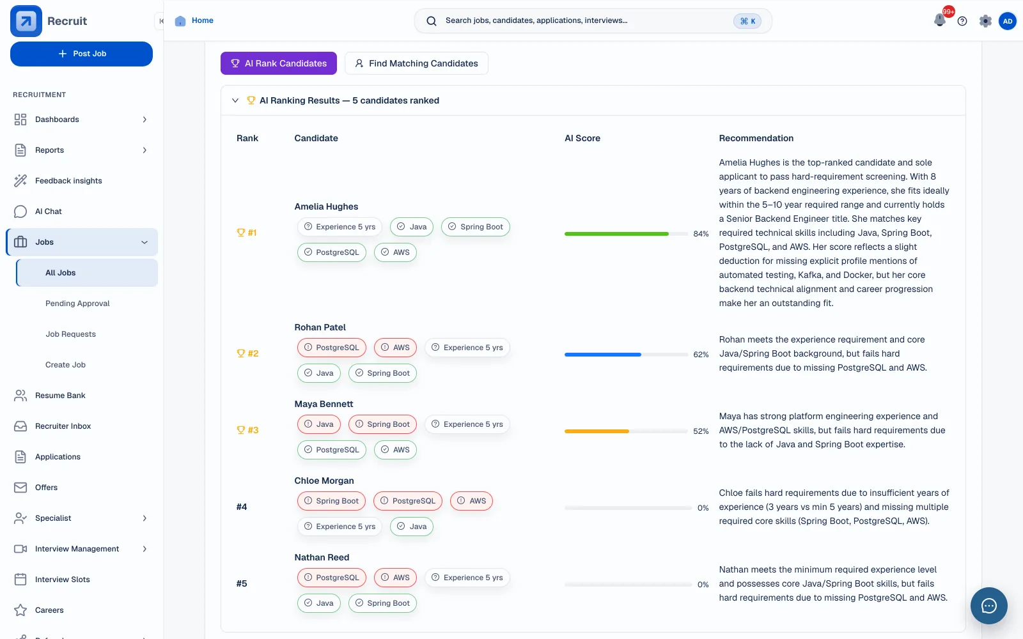Open Interview Slots calendar
The width and height of the screenshot is (1023, 639).
tap(81, 580)
